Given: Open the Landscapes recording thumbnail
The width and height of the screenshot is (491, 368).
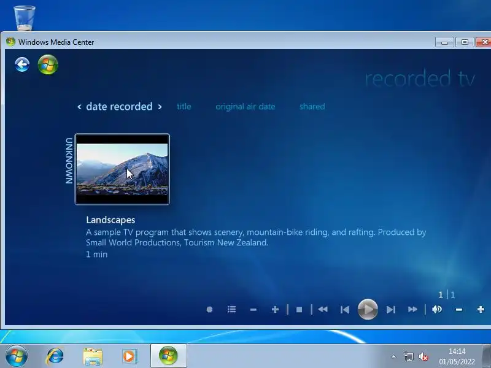Looking at the screenshot, I should coord(122,169).
